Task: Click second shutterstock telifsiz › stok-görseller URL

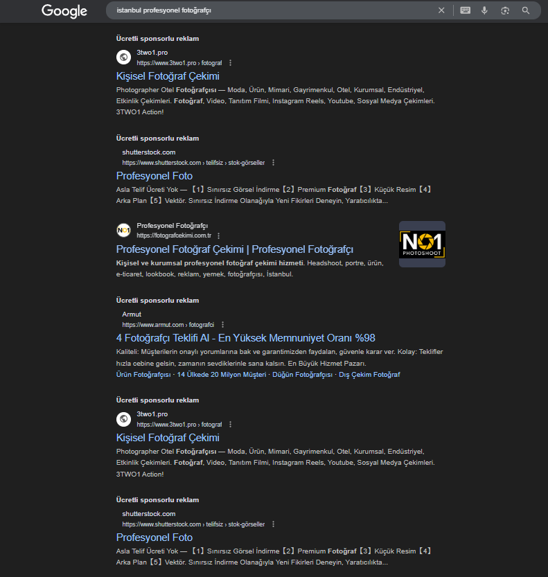Action: 193,524
